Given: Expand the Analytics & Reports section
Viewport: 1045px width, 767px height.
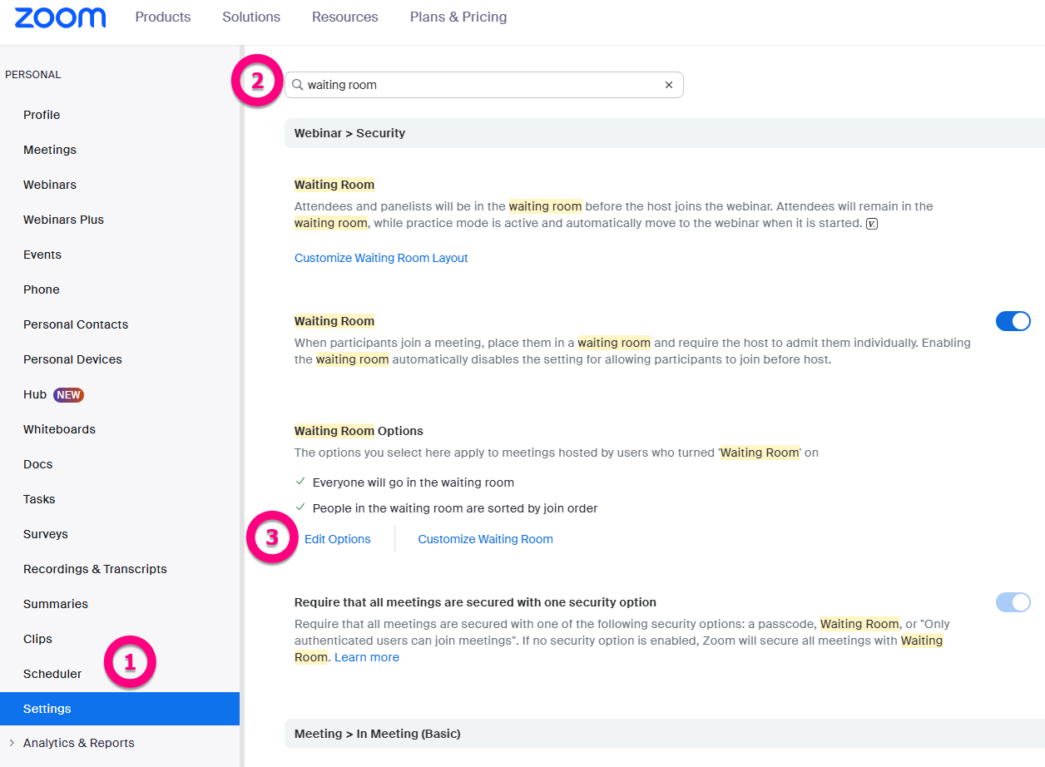Looking at the screenshot, I should coord(12,743).
